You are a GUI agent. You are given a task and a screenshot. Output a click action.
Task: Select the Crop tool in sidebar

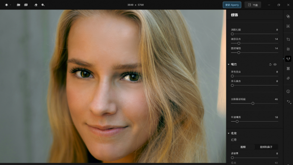click(288, 39)
